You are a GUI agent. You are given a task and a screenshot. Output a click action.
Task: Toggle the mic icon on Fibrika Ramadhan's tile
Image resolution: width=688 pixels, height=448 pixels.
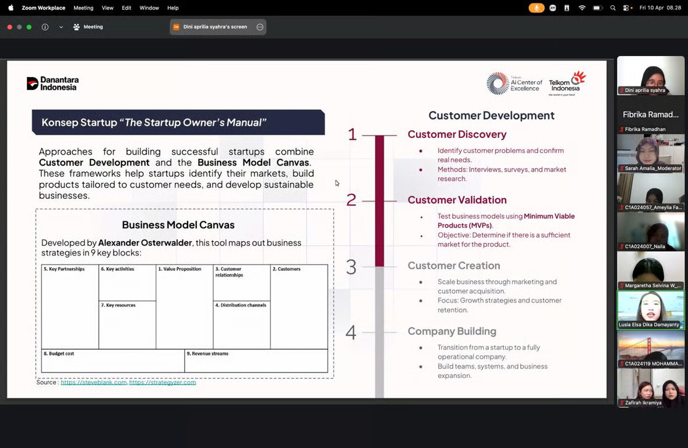[x=622, y=129]
